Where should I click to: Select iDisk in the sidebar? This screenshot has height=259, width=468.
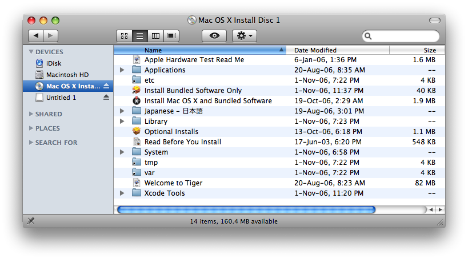[54, 63]
